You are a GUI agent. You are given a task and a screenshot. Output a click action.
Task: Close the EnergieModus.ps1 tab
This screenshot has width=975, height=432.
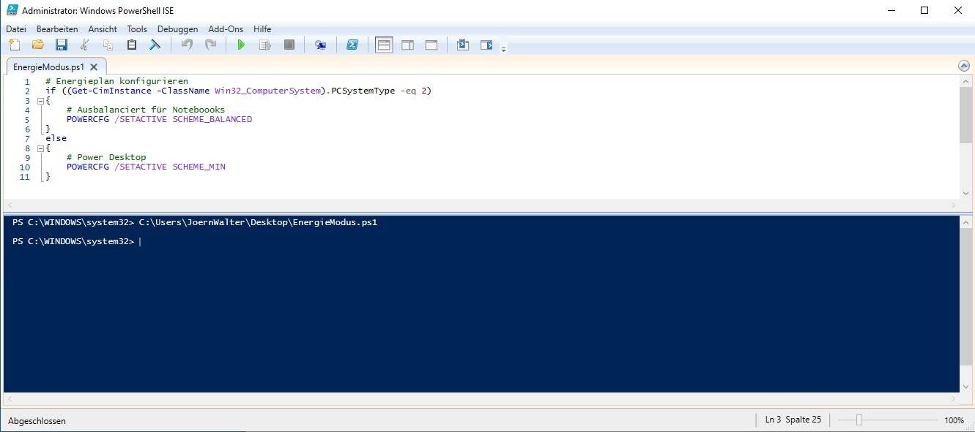(x=94, y=67)
